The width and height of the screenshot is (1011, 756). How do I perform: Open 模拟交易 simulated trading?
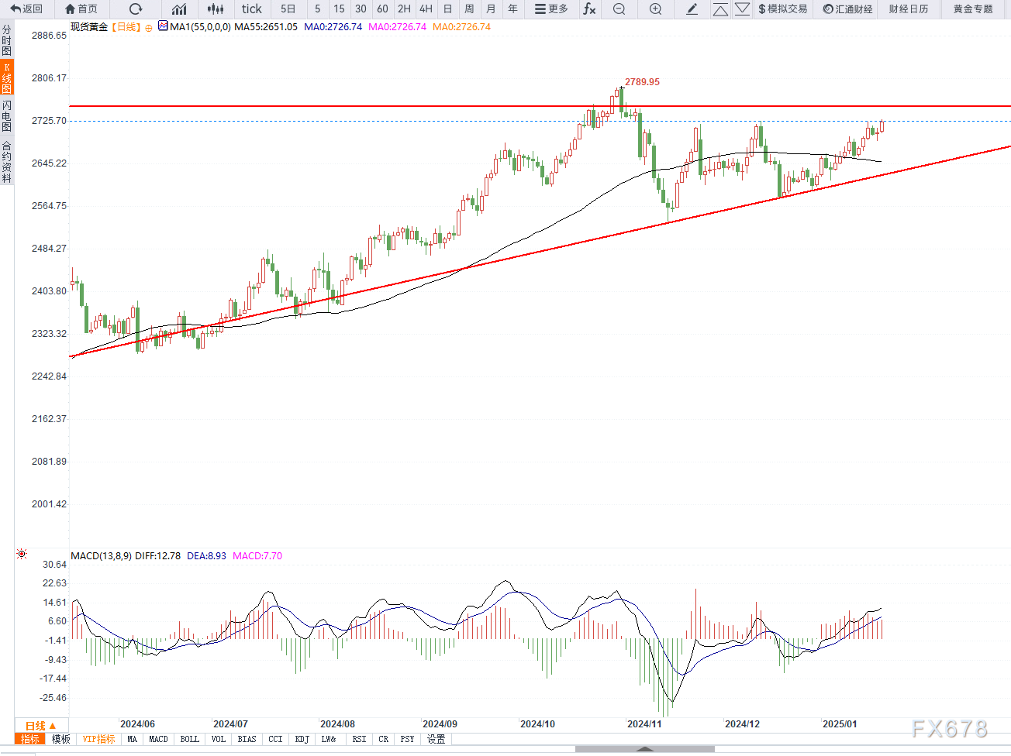tap(782, 9)
